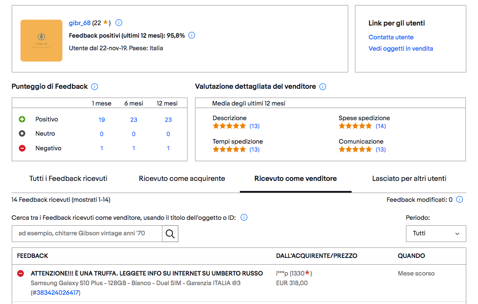Click the gibr_68 username link
The width and height of the screenshot is (478, 304).
coord(80,23)
